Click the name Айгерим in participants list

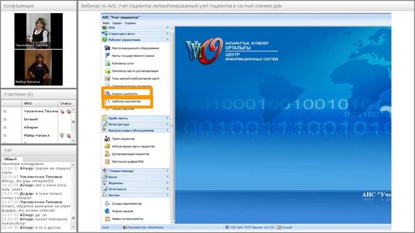[x=30, y=128]
